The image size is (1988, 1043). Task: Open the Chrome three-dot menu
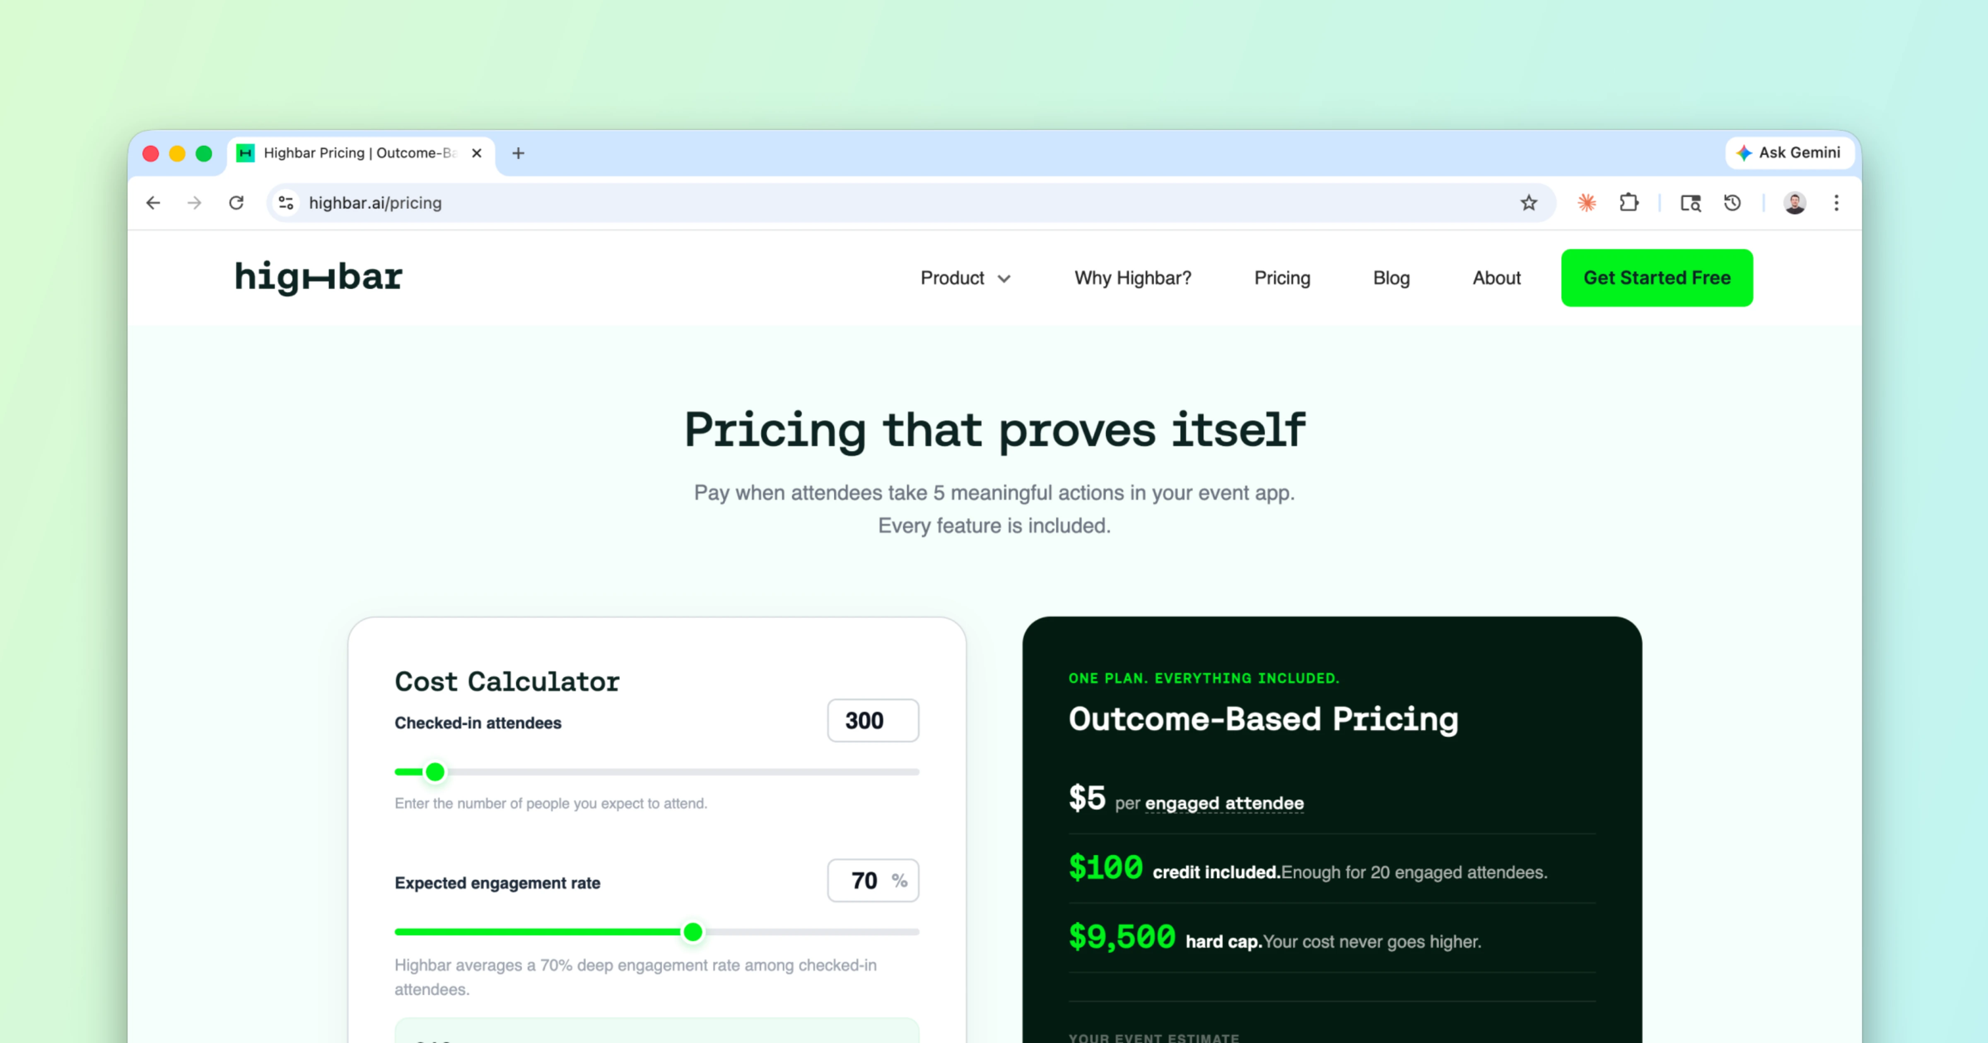pyautogui.click(x=1837, y=203)
